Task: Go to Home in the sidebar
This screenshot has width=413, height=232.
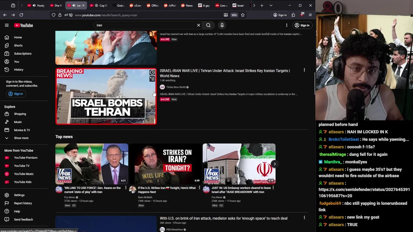Action: click(x=18, y=37)
